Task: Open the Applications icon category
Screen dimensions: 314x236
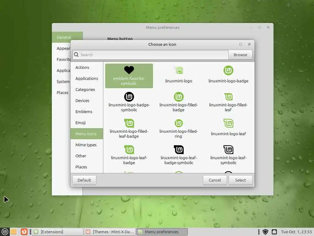Action: [x=87, y=78]
